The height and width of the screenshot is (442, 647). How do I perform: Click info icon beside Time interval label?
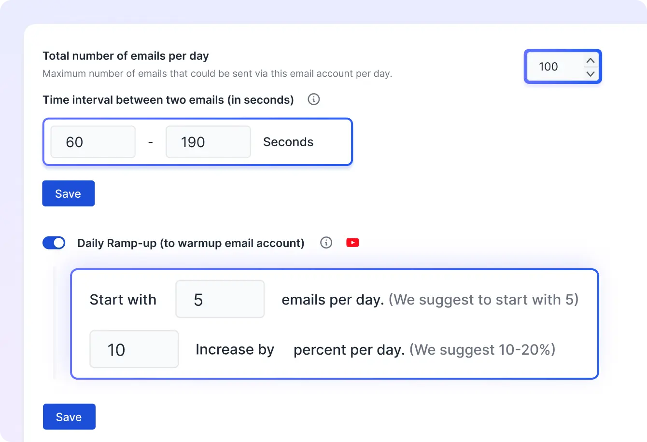pyautogui.click(x=314, y=100)
